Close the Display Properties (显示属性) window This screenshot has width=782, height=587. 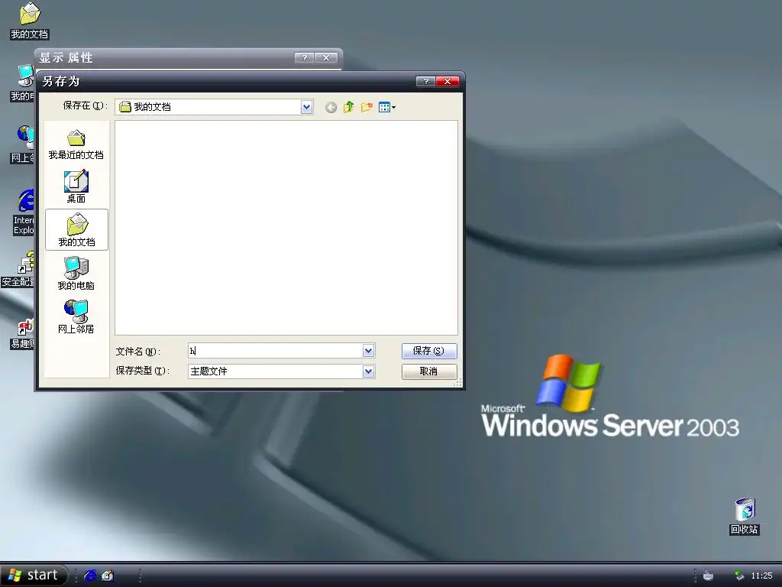[325, 57]
